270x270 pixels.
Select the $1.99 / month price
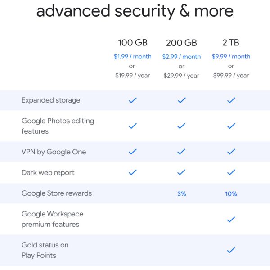tap(132, 57)
